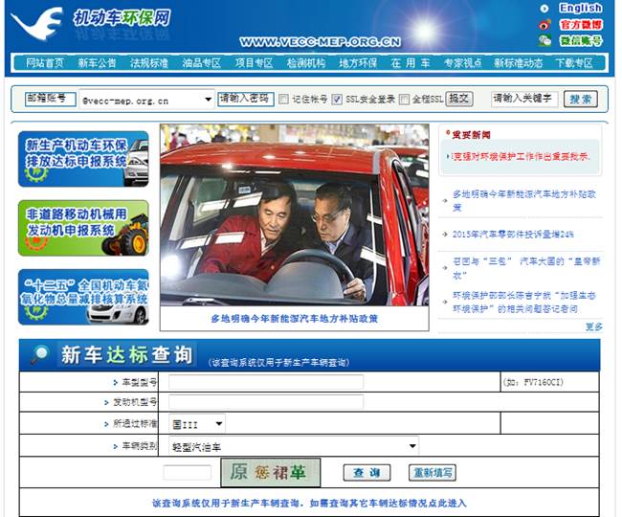Select 检测机构 in the navigation bar
Image resolution: width=622 pixels, height=517 pixels.
(x=305, y=63)
